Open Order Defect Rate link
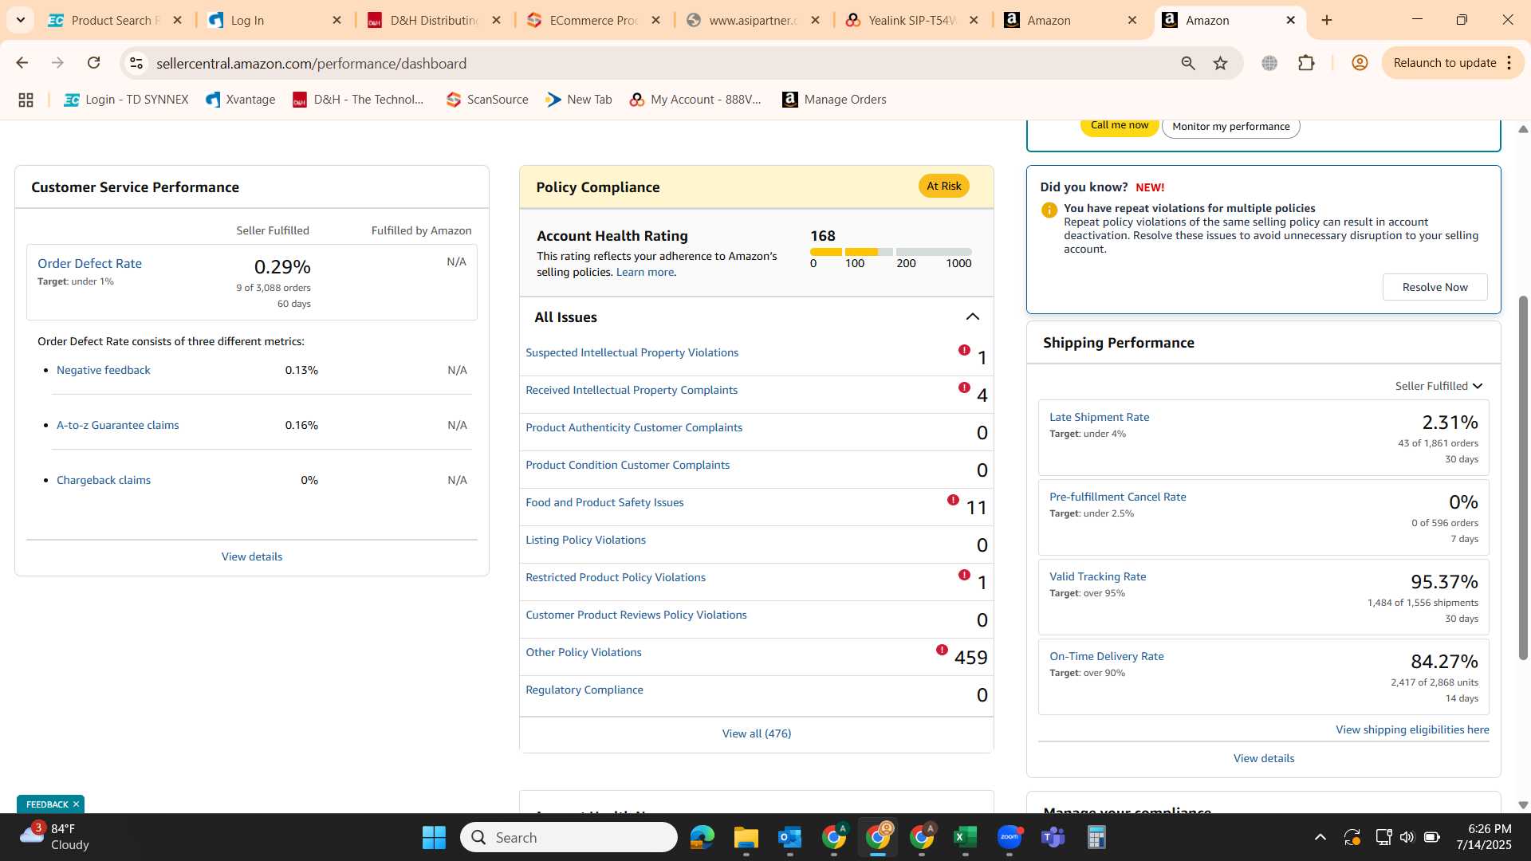The image size is (1531, 861). pyautogui.click(x=89, y=263)
